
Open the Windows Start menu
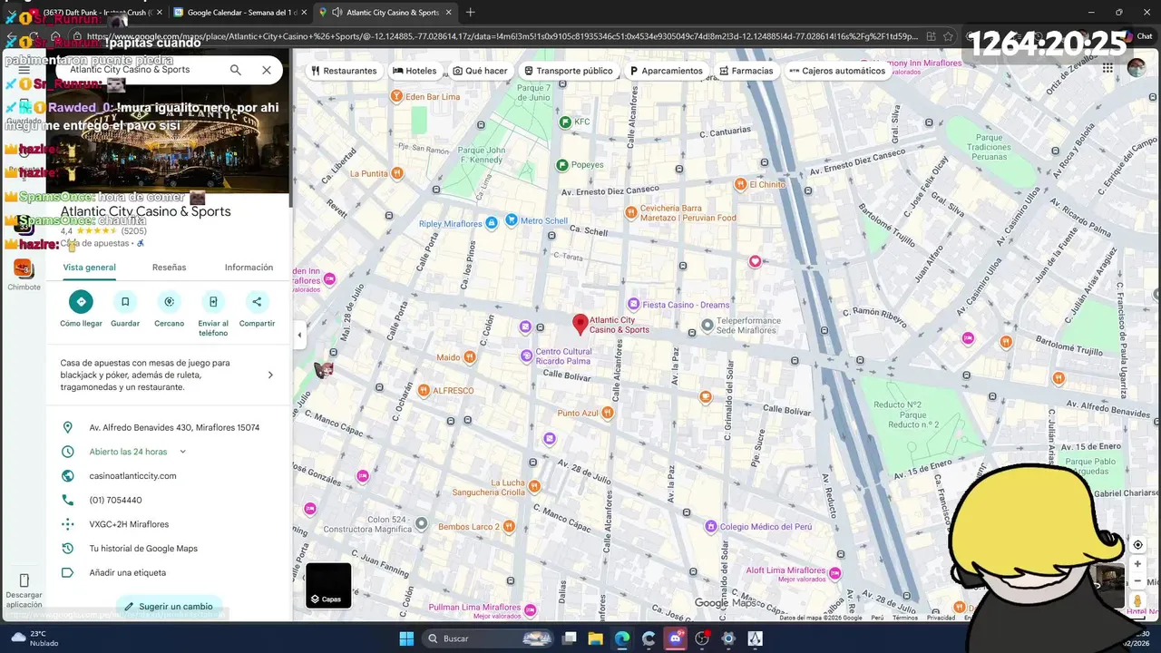(x=406, y=638)
